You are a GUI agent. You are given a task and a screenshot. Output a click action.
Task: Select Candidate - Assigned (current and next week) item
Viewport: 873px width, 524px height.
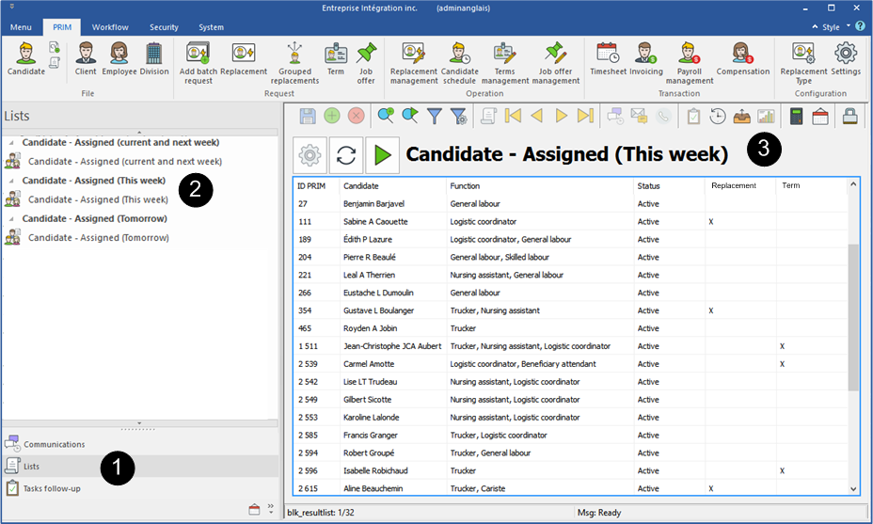tap(125, 162)
